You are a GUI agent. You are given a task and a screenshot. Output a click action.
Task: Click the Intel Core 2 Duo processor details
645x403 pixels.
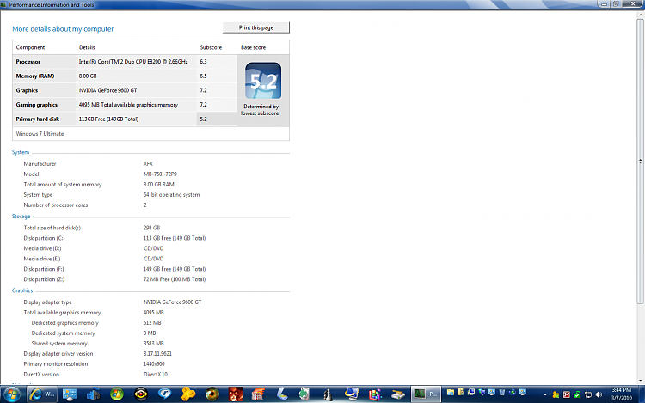[133, 62]
